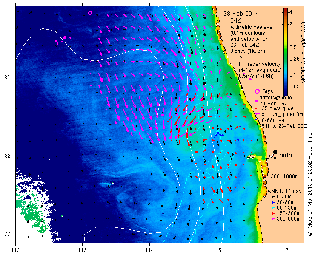This screenshot has height=255, width=315.
Task: Click the magenta HF radar scale arrow
Action: pyautogui.click(x=247, y=79)
